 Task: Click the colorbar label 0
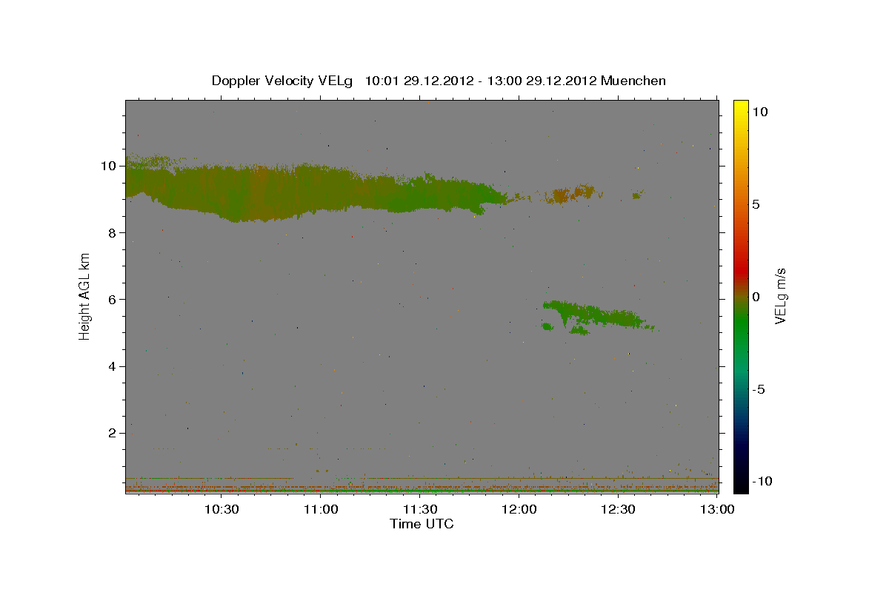[756, 297]
